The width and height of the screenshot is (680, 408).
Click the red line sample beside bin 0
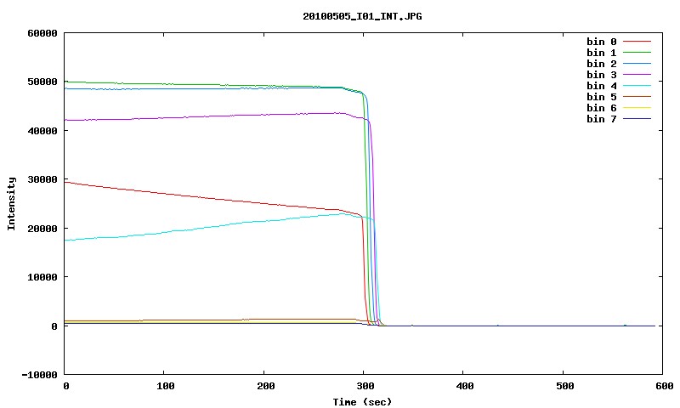[x=637, y=42]
